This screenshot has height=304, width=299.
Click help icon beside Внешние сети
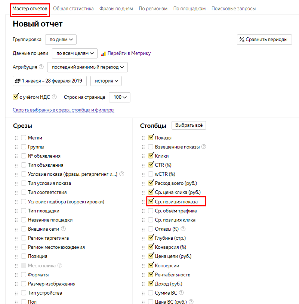(x=63, y=229)
